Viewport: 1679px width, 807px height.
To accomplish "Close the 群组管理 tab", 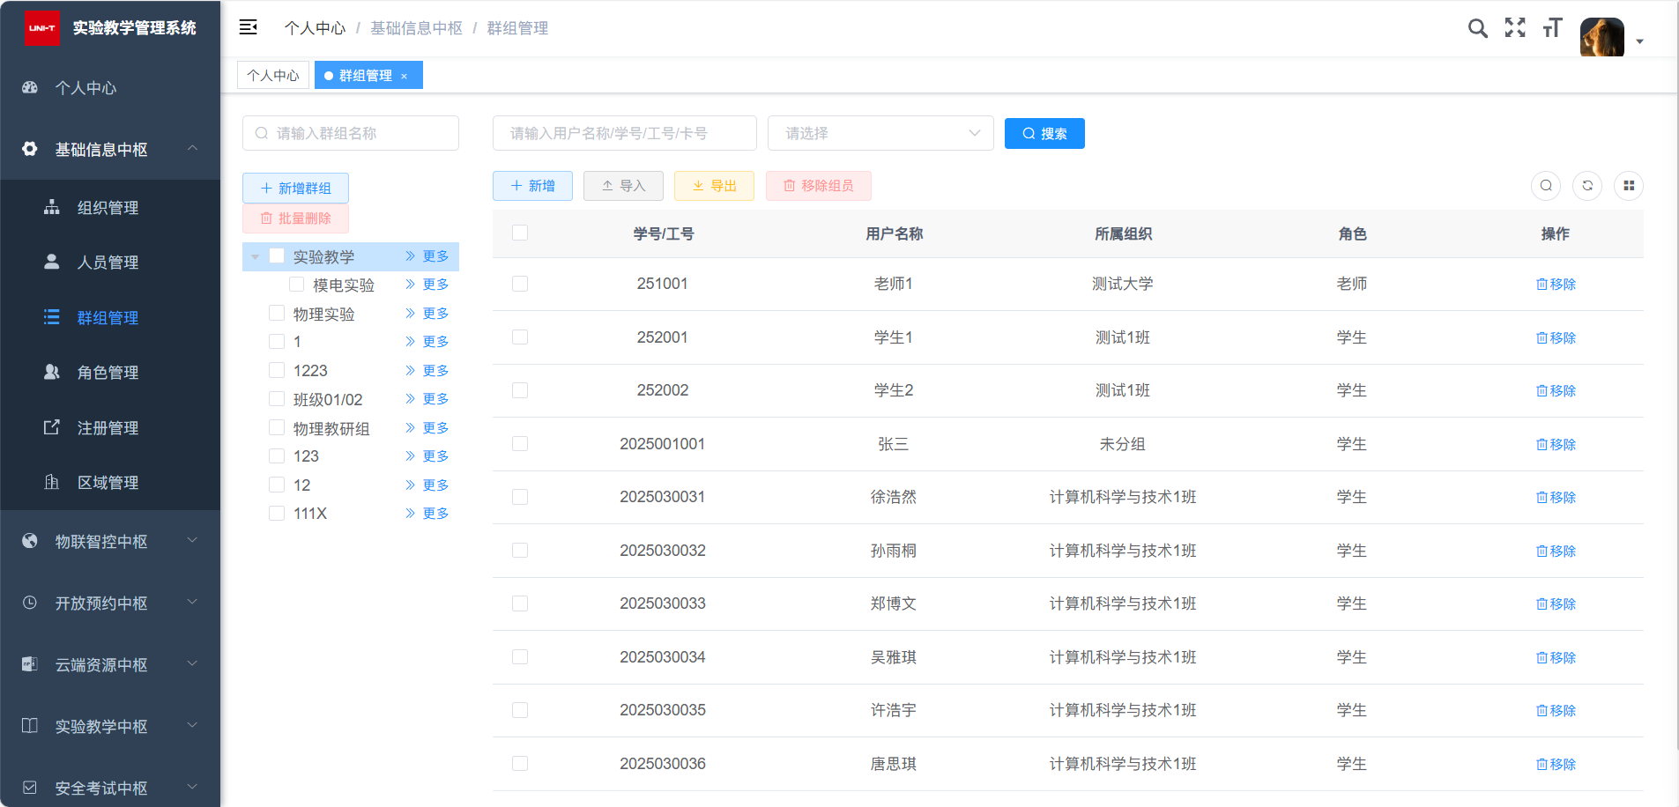I will click(x=405, y=77).
